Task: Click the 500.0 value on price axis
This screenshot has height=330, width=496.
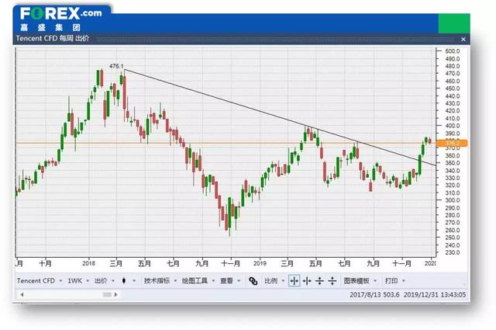Action: (x=452, y=51)
